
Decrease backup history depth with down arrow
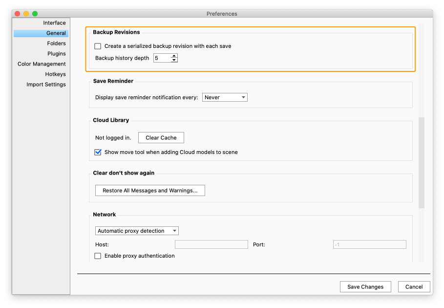point(174,60)
